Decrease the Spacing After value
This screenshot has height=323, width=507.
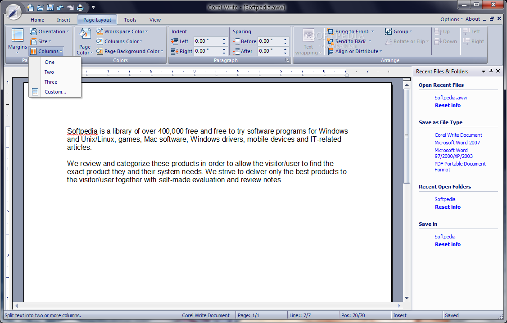pyautogui.click(x=285, y=53)
